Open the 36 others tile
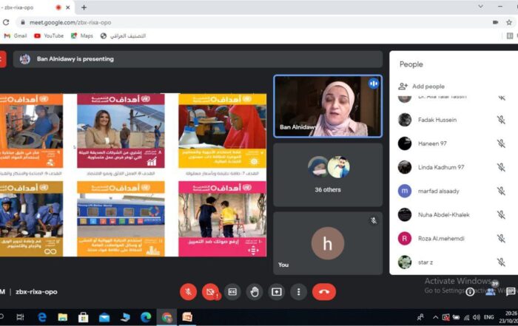 [328, 174]
